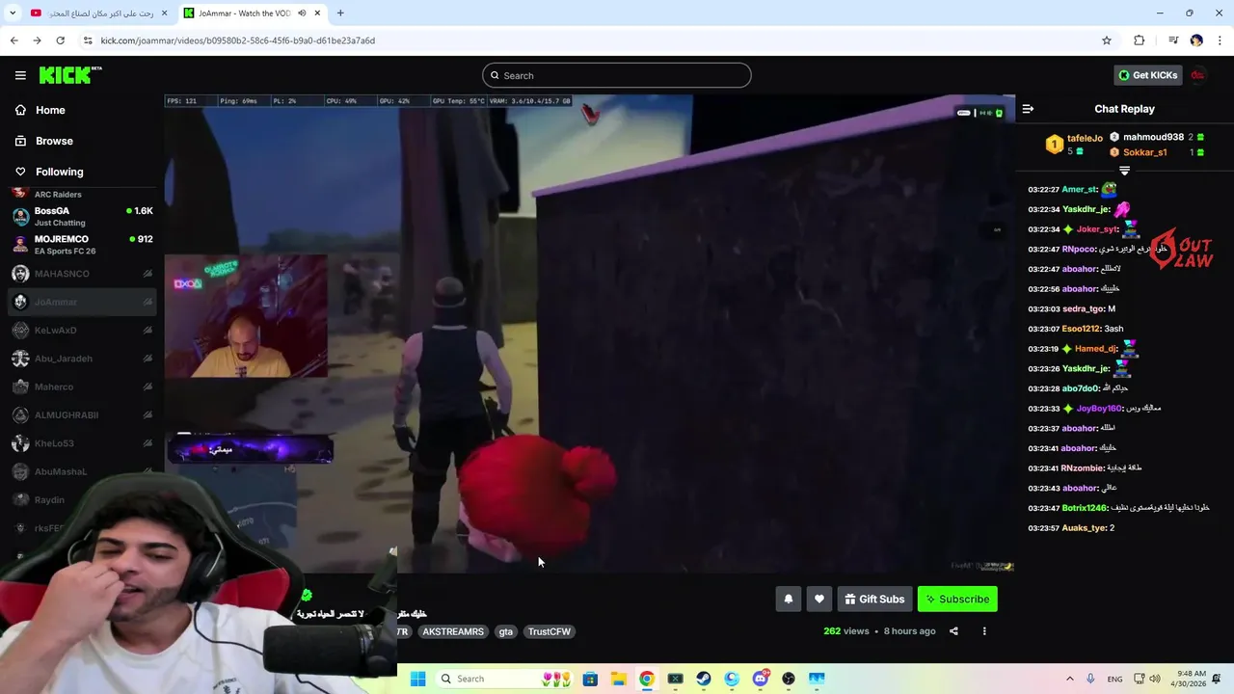Go back in browser history

(x=13, y=40)
